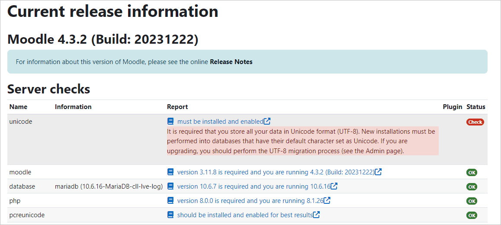Click external link icon after php version report

pyautogui.click(x=327, y=201)
